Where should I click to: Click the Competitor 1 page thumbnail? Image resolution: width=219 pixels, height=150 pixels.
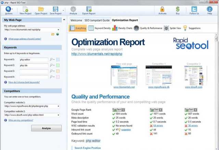pyautogui.click(x=159, y=75)
